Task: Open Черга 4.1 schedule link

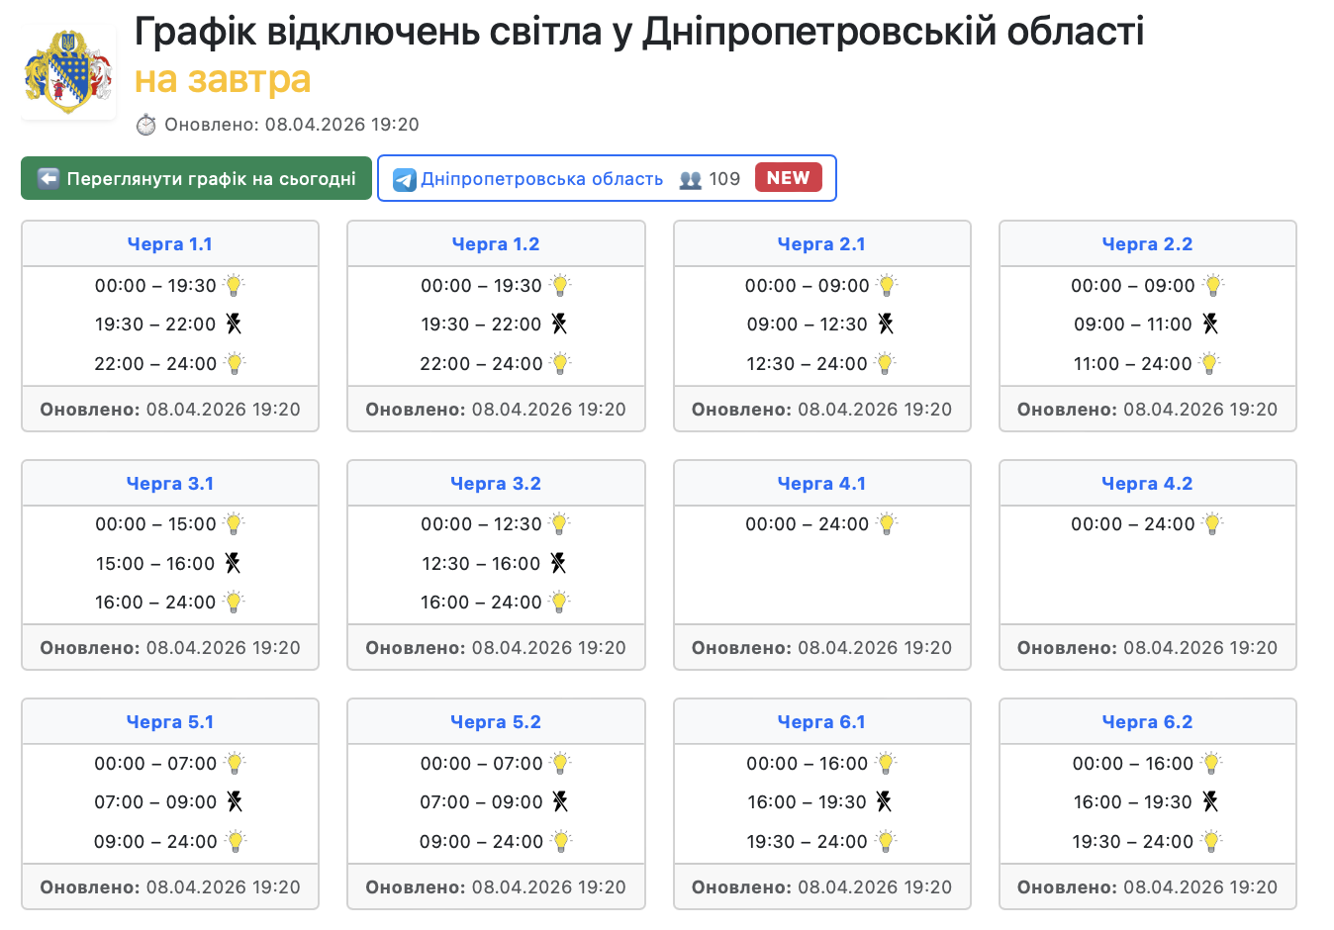Action: point(821,484)
